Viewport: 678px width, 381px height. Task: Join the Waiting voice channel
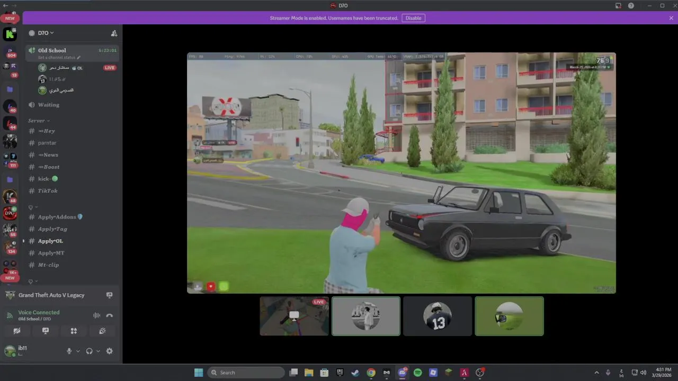click(x=73, y=105)
